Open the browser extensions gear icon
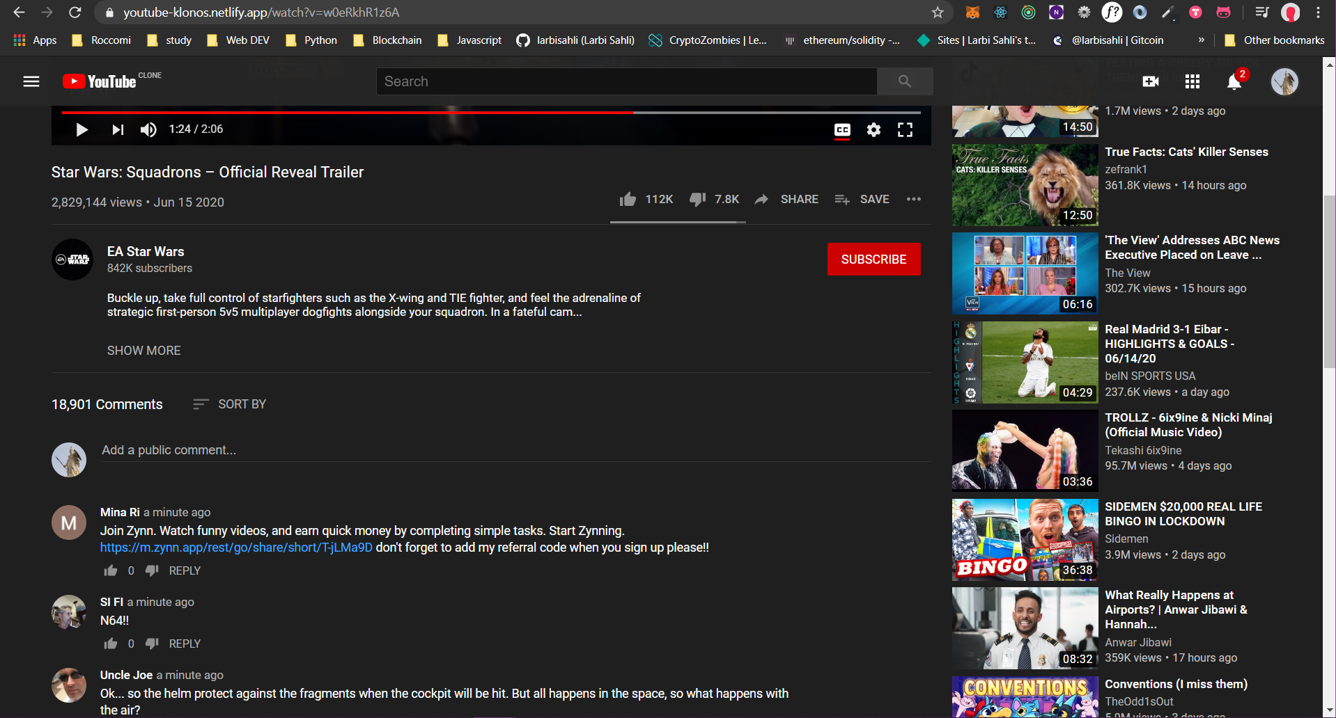The image size is (1336, 718). point(1085,13)
